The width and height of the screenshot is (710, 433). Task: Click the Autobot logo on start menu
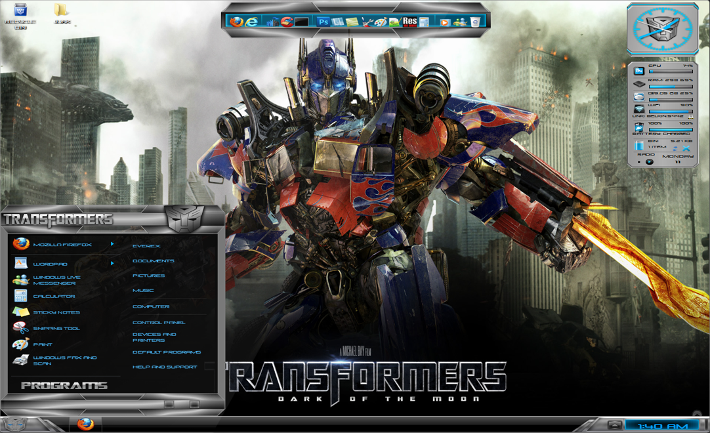click(186, 218)
